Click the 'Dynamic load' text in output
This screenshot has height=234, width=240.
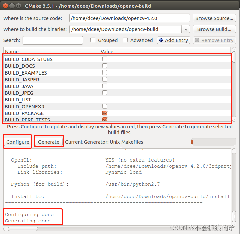click(x=124, y=172)
